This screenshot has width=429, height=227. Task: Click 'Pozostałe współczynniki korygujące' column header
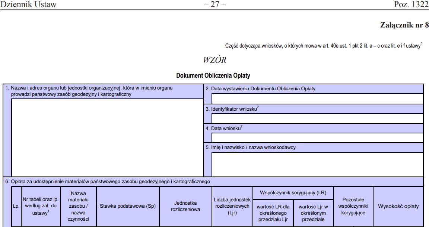[353, 206]
